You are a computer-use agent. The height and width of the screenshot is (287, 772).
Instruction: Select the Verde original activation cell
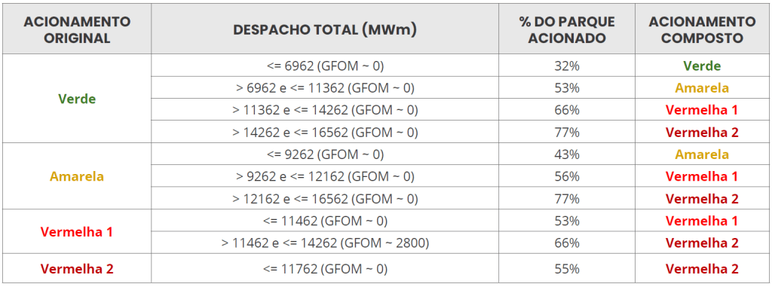point(77,99)
